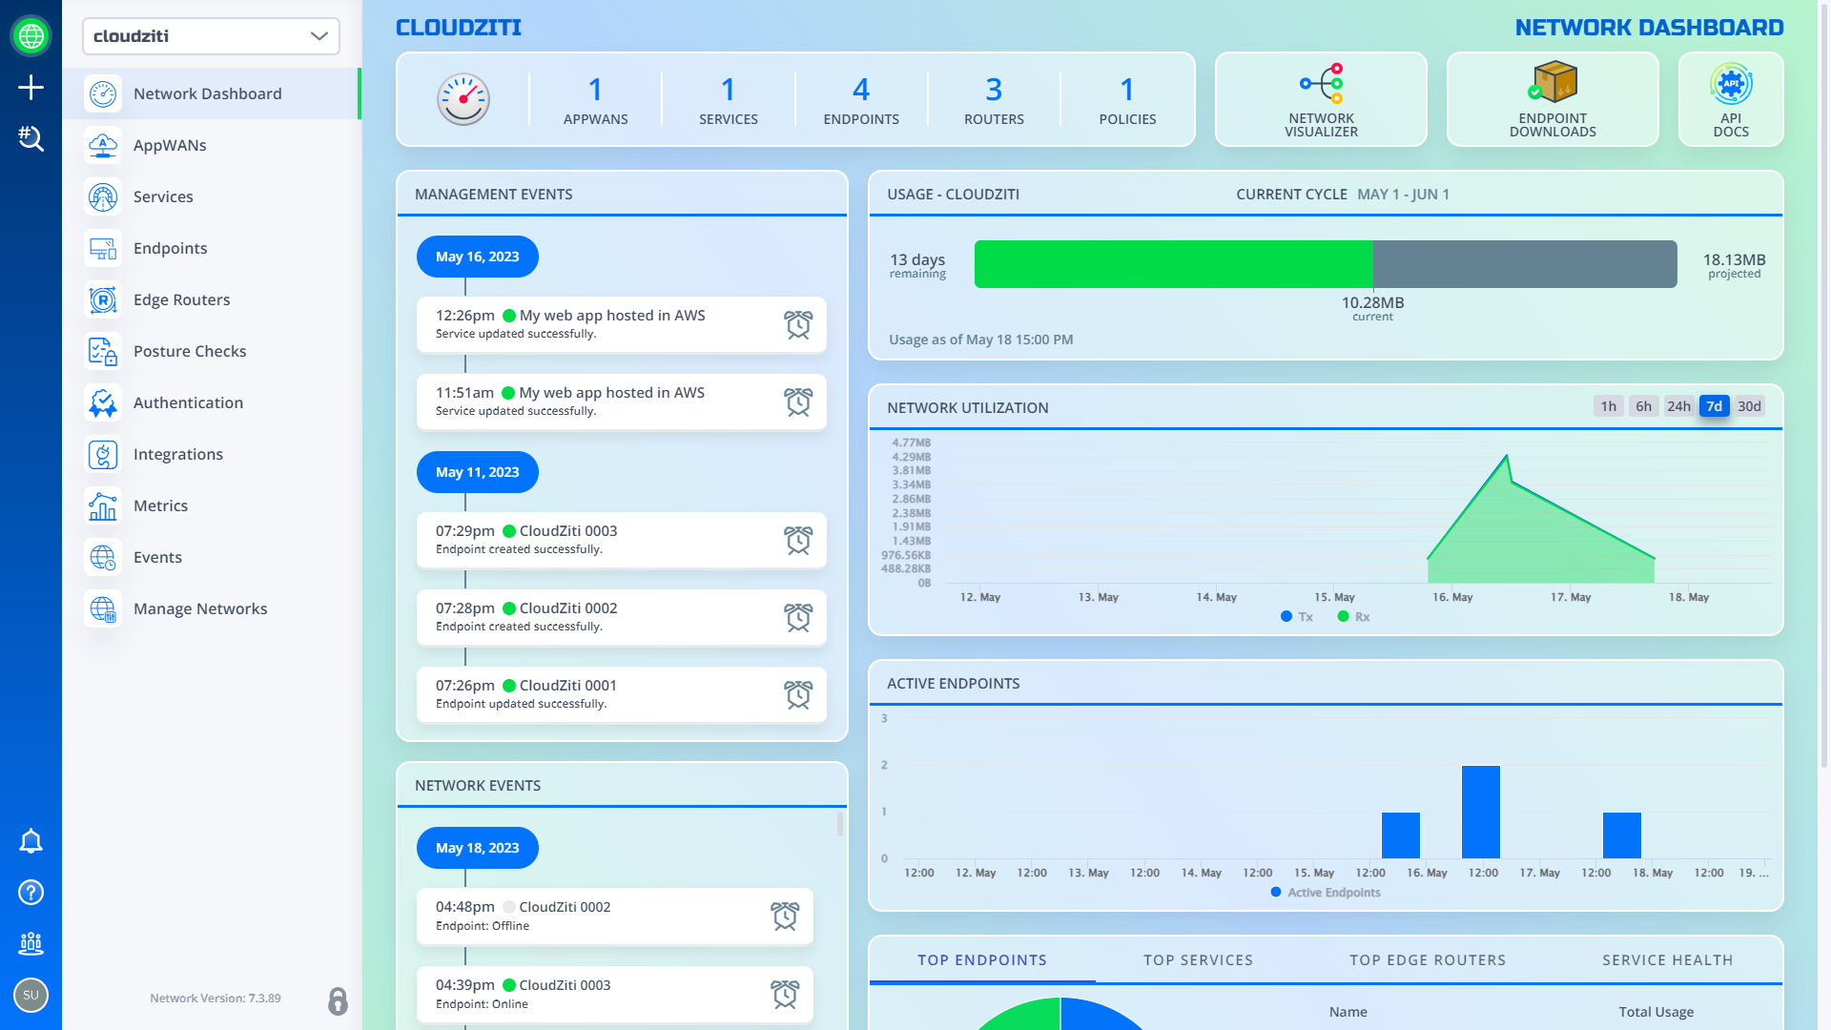
Task: Click alarm icon on CloudZiti 0003 07:29pm event
Action: click(798, 540)
